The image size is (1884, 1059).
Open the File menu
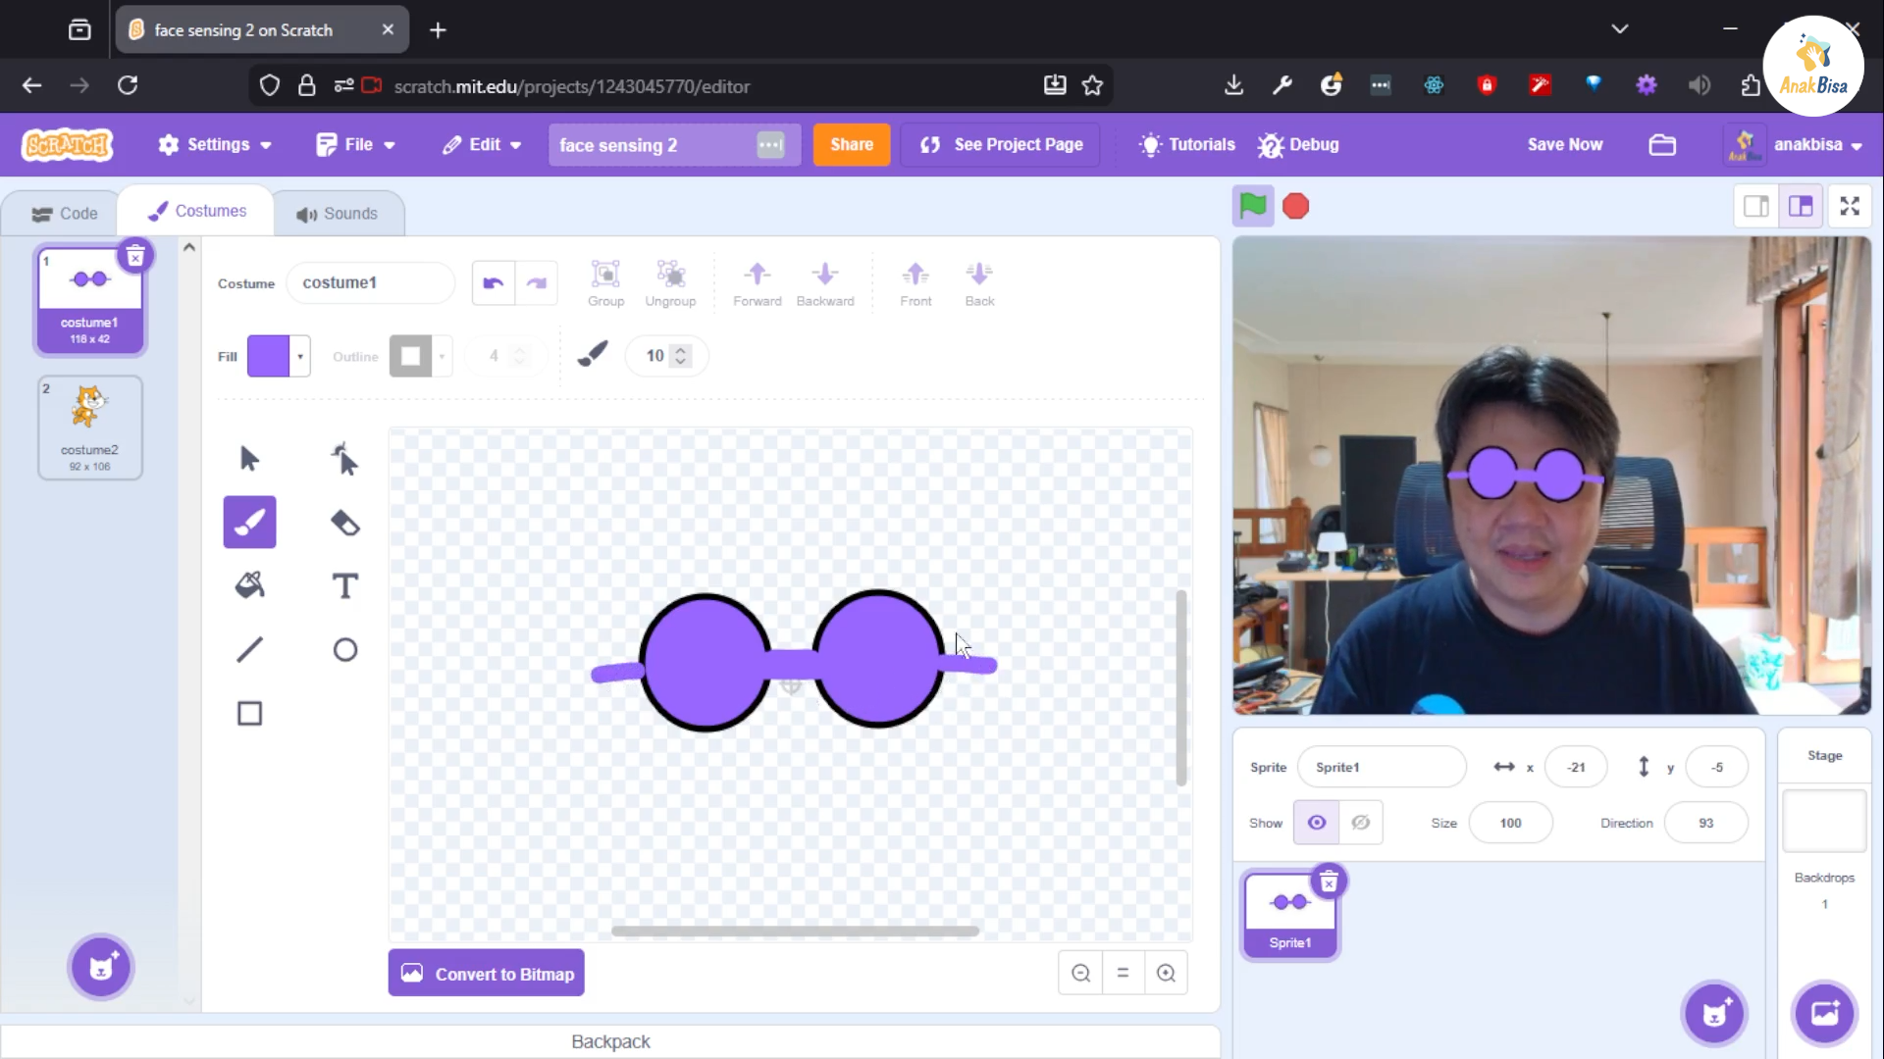(x=355, y=144)
